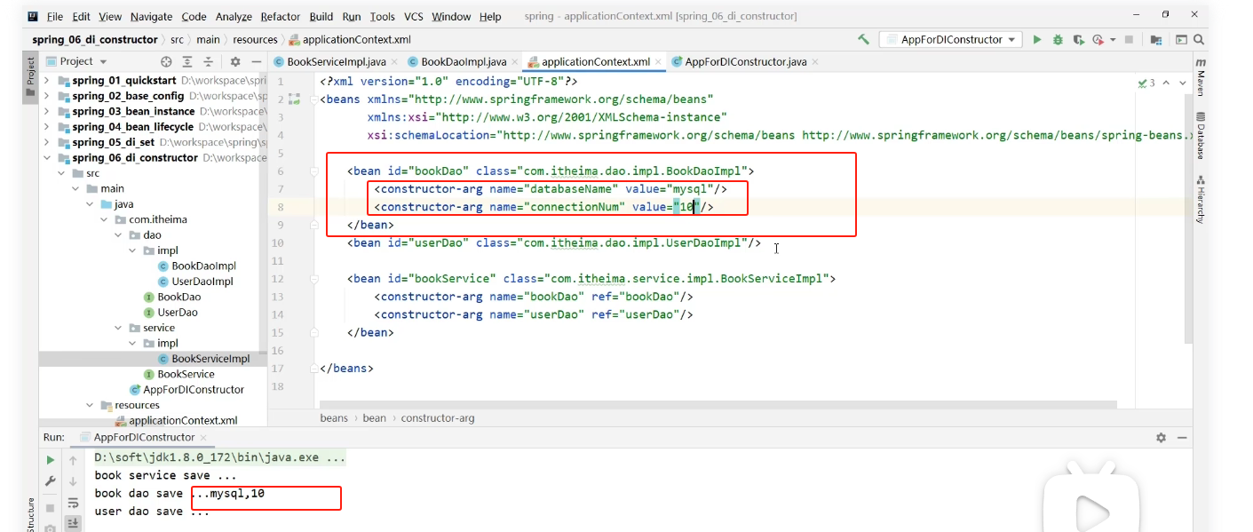
Task: Click resources breadcrumb in navigation bar
Action: click(256, 39)
